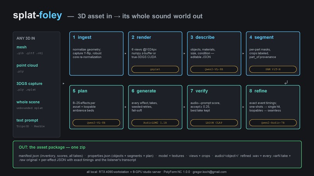Click the 'audio↔prompt score' verify description

pyautogui.click(x=205, y=107)
